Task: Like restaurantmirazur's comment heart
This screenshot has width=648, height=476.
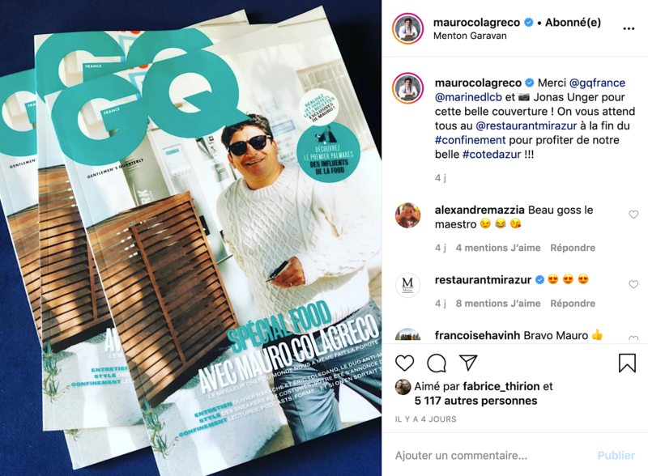Action: 633,284
